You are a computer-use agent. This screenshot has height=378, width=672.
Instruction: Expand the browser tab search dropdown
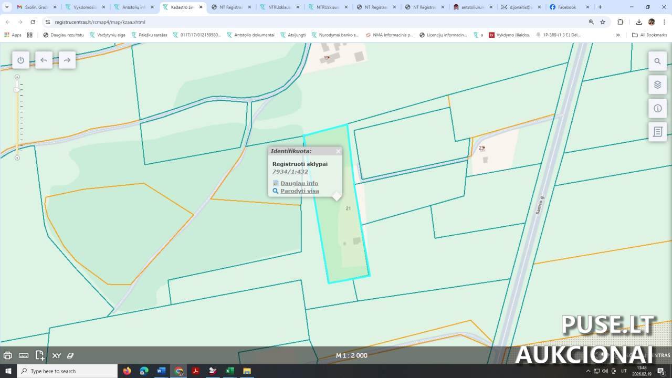(x=7, y=7)
